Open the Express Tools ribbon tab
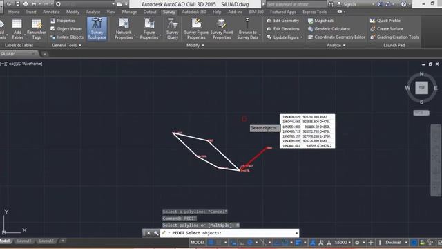 coord(315,12)
